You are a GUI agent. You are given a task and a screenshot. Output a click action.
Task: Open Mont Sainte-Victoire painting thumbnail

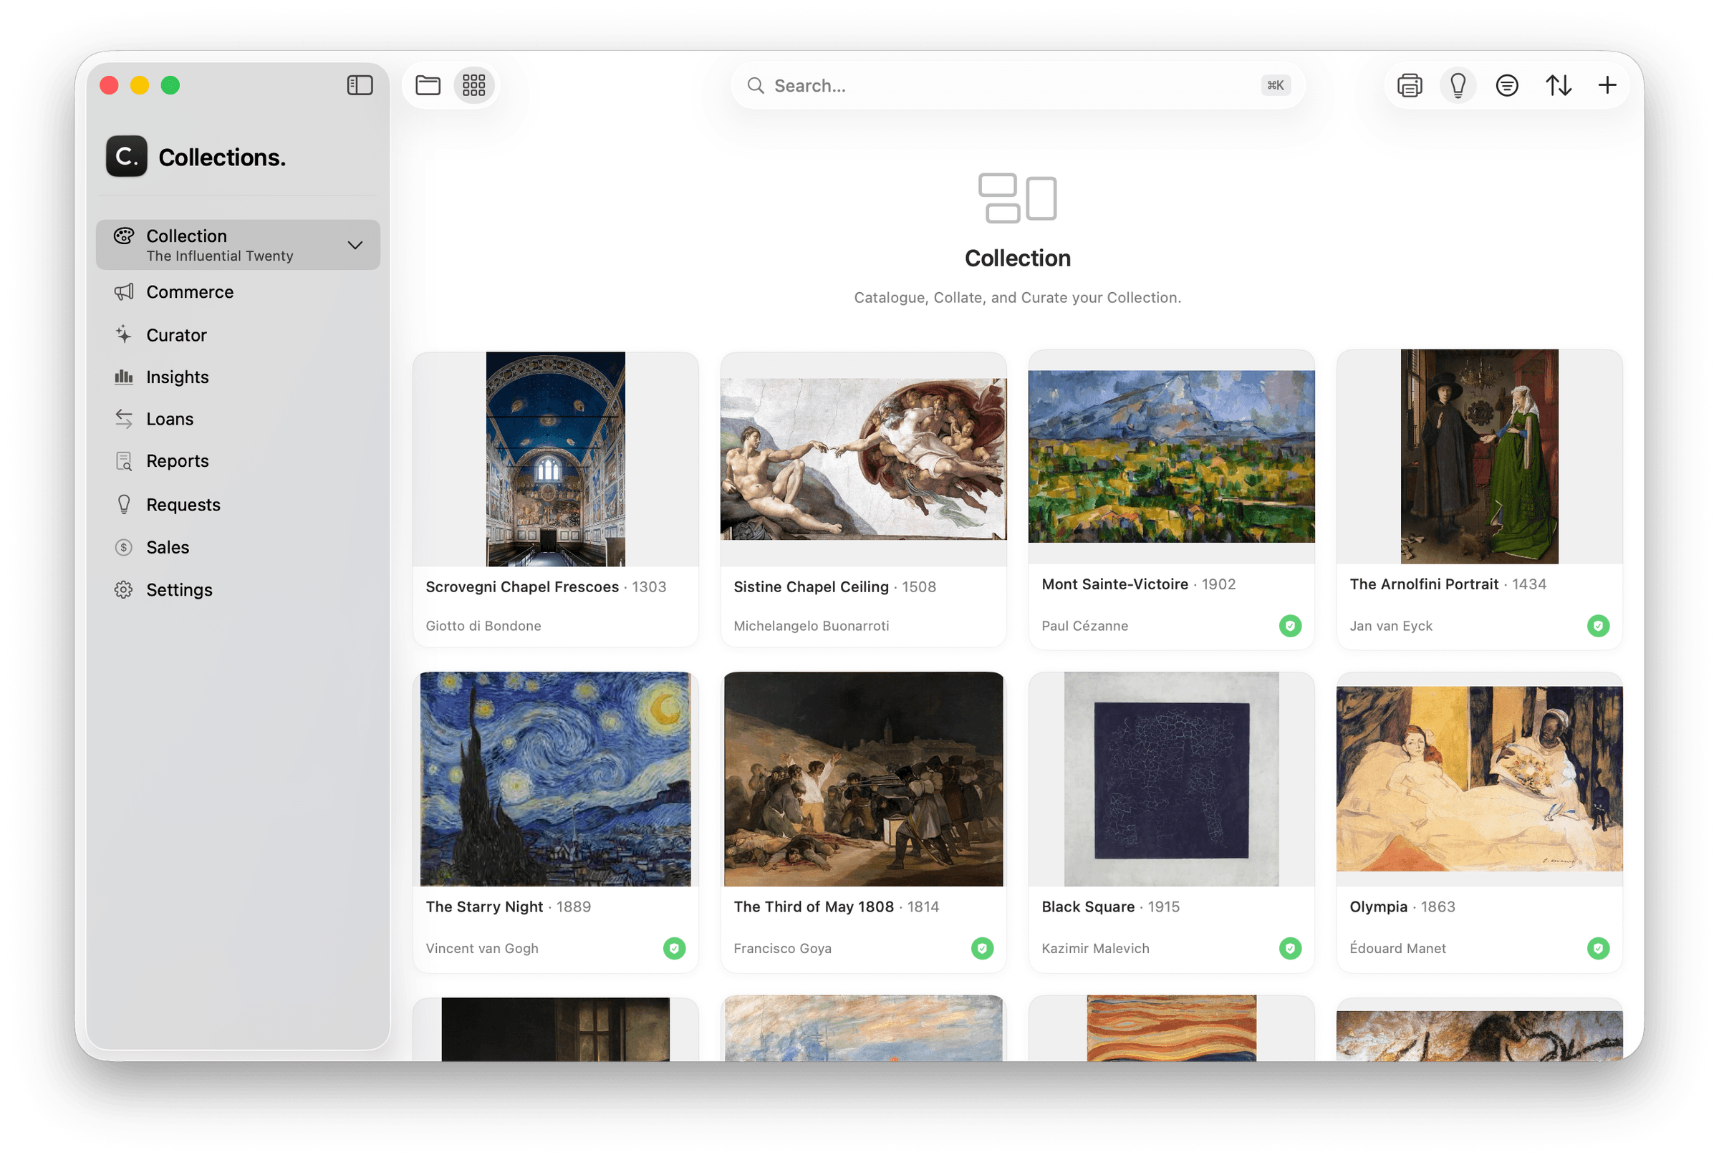[1172, 457]
